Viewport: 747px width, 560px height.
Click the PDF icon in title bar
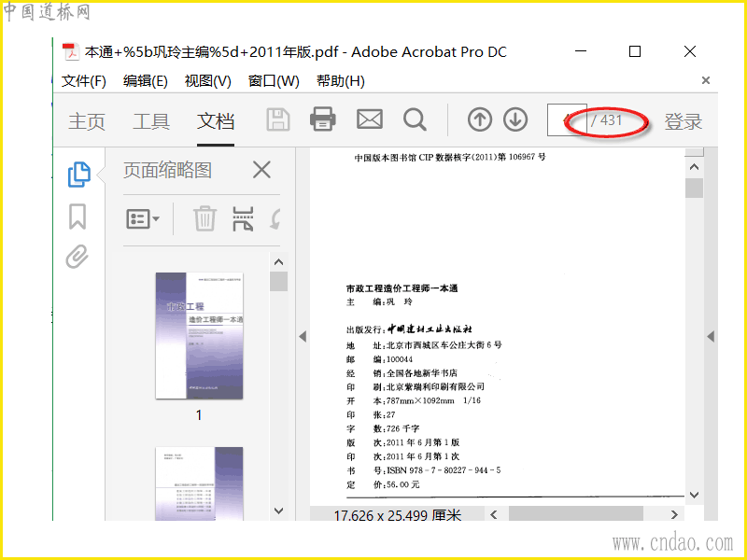point(71,52)
